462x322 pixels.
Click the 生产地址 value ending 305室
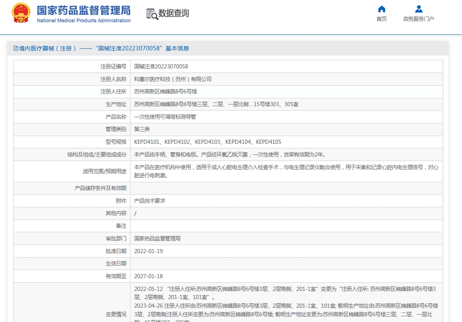tap(216, 104)
